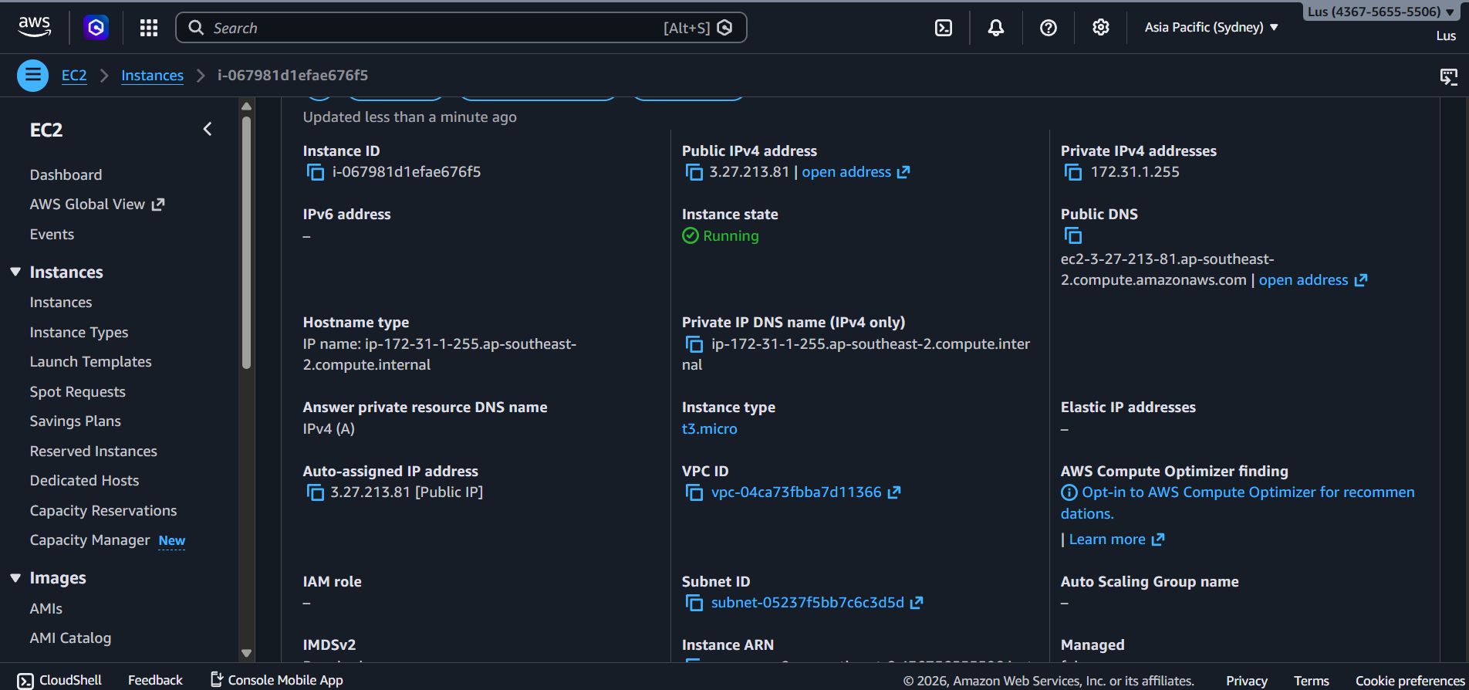Copy the Private IPv4 address

1072,172
